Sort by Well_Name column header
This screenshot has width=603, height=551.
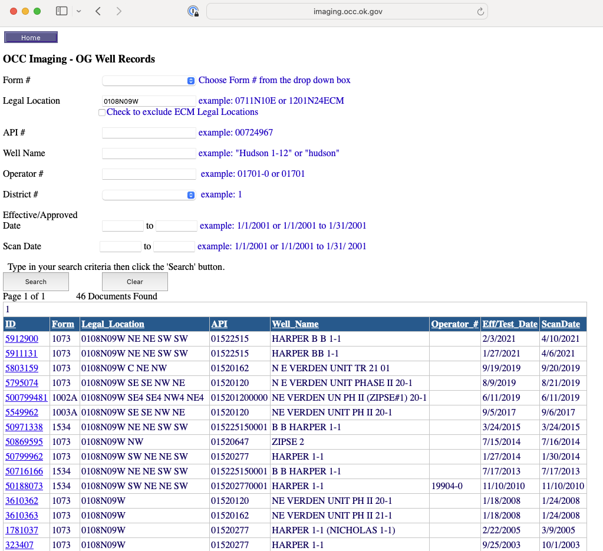pos(295,324)
